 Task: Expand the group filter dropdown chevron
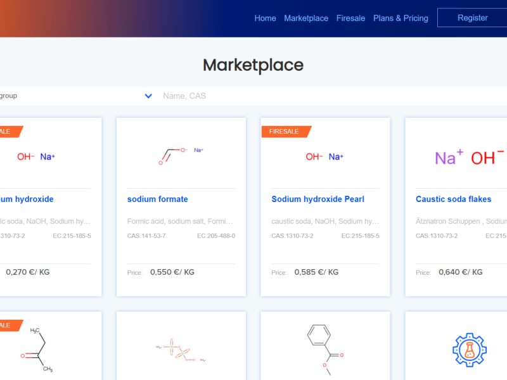[x=148, y=96]
